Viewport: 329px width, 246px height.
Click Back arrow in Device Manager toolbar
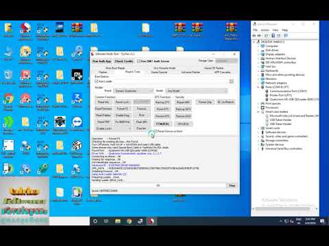(254, 36)
